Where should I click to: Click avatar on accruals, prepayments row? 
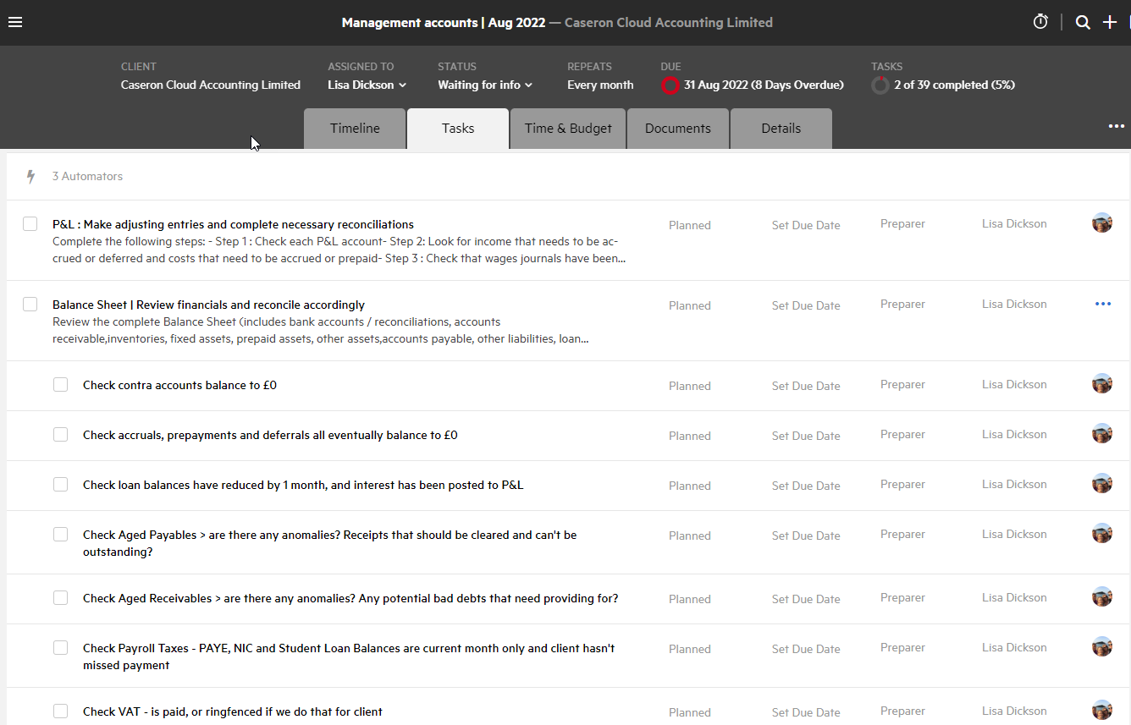coord(1102,434)
